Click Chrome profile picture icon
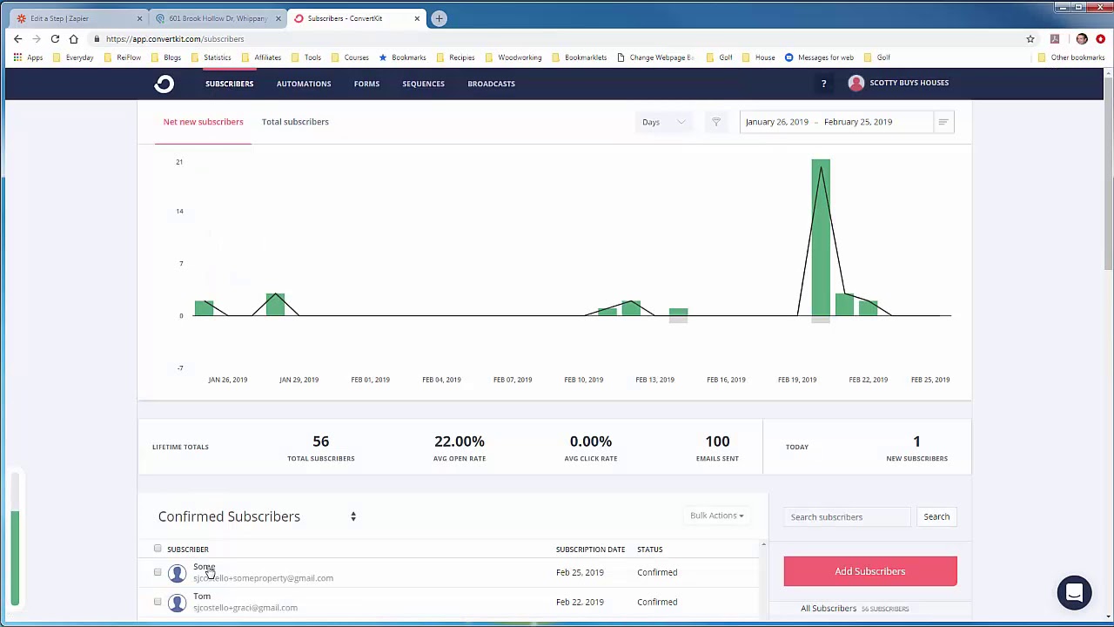Image resolution: width=1114 pixels, height=627 pixels. (1082, 39)
